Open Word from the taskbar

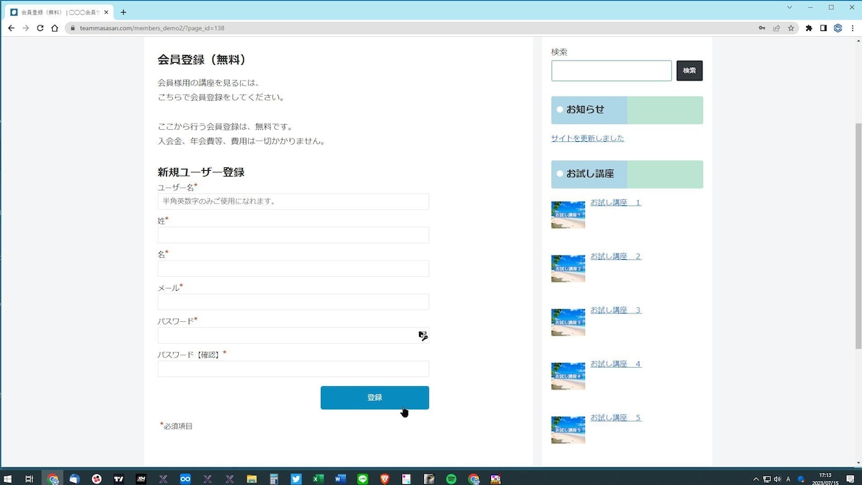click(x=341, y=479)
